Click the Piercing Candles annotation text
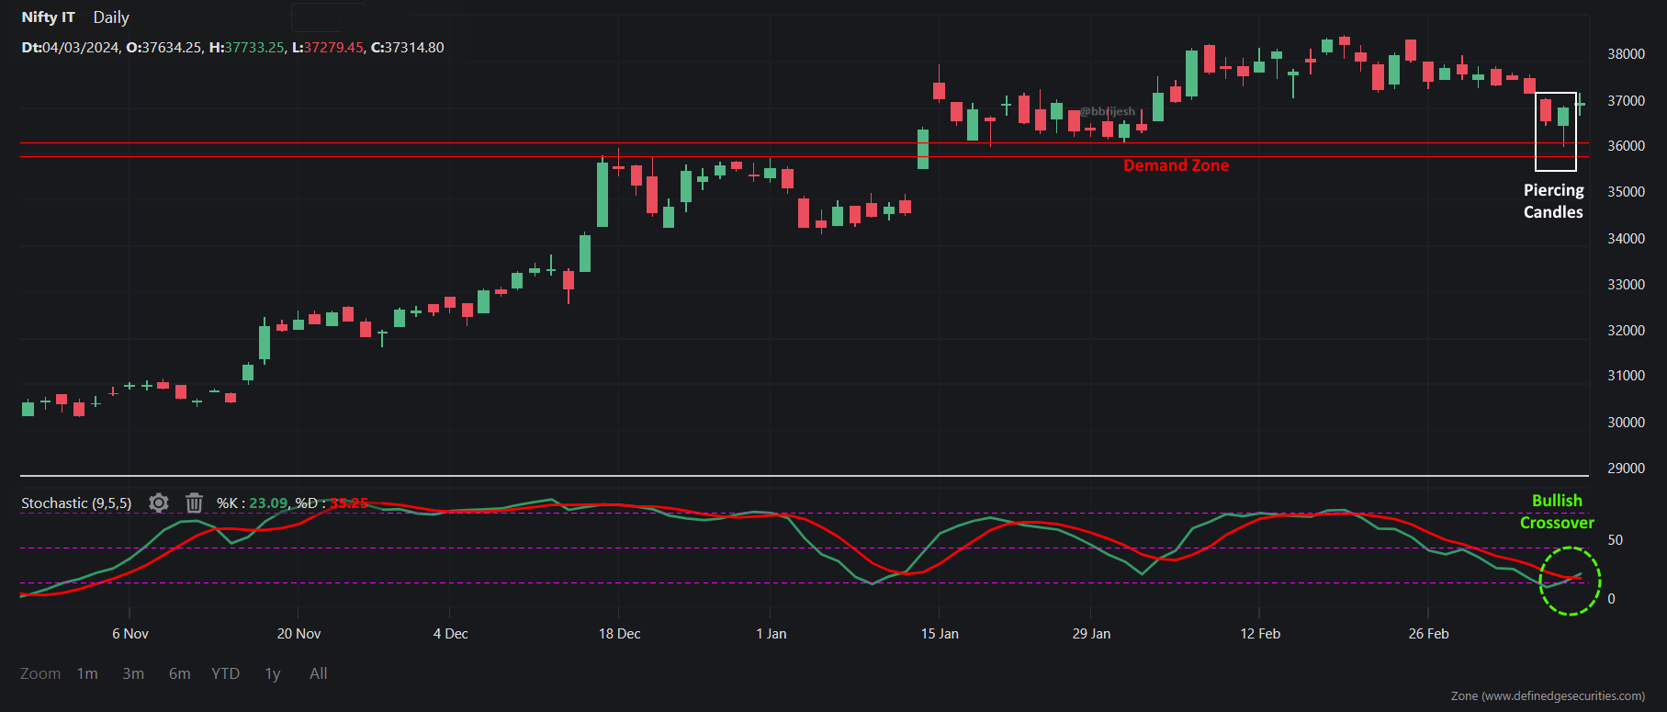The height and width of the screenshot is (712, 1667). [x=1553, y=201]
